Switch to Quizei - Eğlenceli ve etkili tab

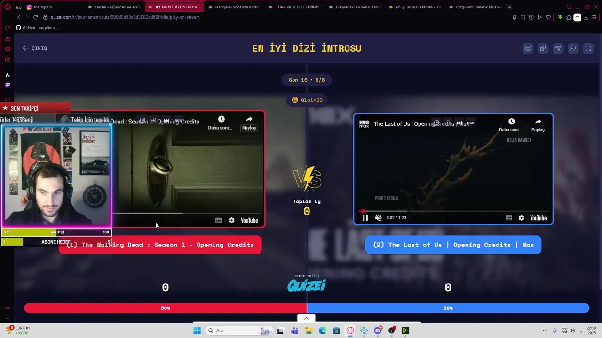pos(114,7)
